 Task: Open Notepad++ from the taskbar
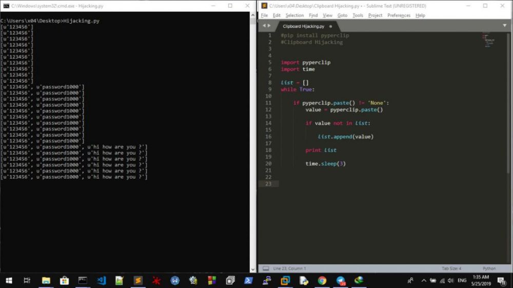(120, 280)
